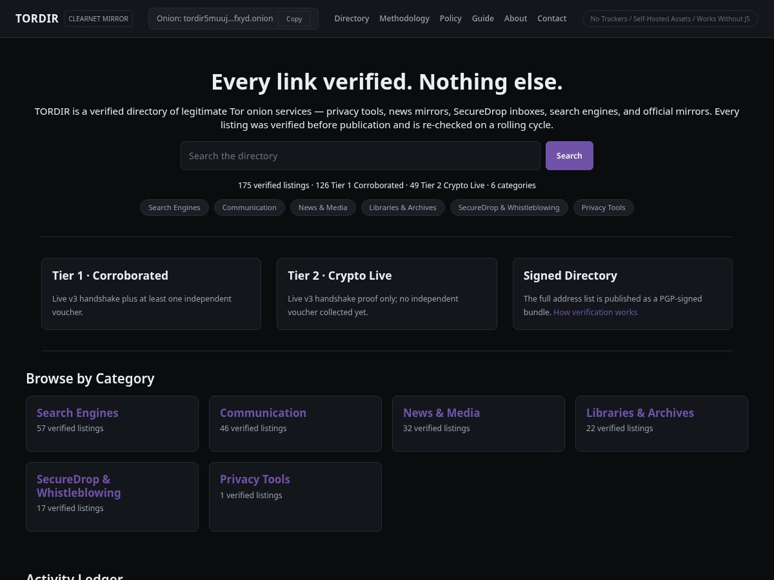Open the News & Media category card
The width and height of the screenshot is (774, 580).
pyautogui.click(x=479, y=423)
